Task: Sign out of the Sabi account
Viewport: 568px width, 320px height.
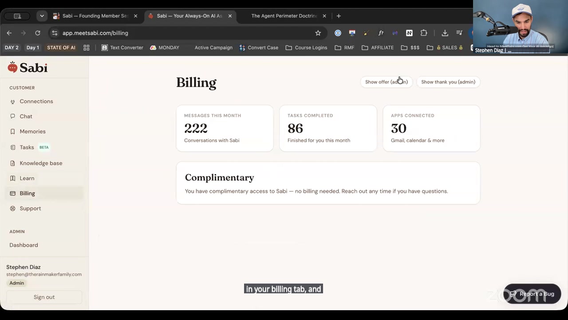Action: click(x=44, y=297)
